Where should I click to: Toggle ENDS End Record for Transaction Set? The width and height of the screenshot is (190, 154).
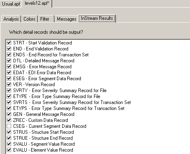click(x=9, y=55)
